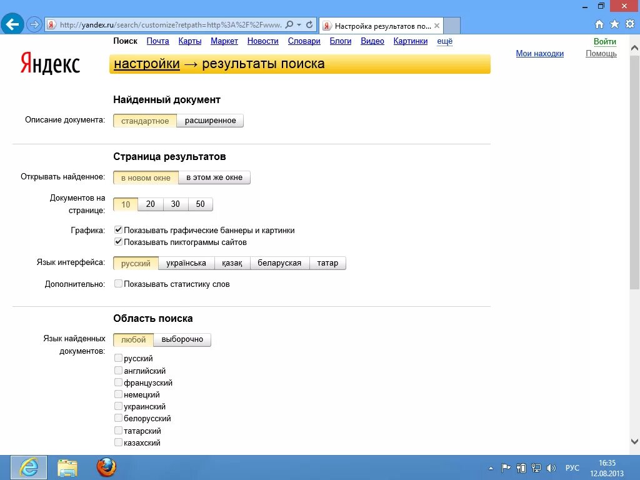The width and height of the screenshot is (640, 480).
Task: Expand the ещё services menu
Action: (445, 41)
